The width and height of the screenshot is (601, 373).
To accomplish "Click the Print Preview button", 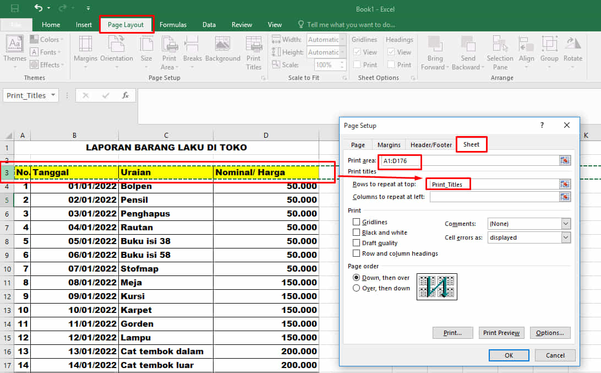I will tap(501, 333).
